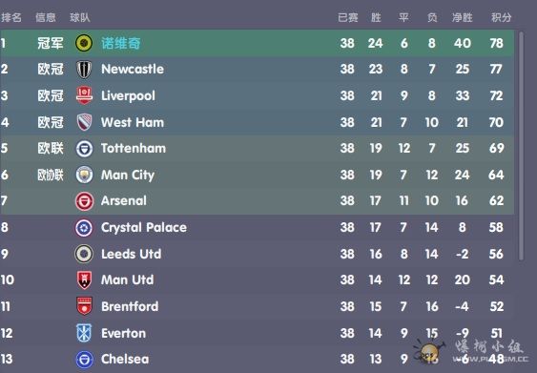Open the Man Utd club crest
Screen dimensions: 537x373
click(84, 280)
